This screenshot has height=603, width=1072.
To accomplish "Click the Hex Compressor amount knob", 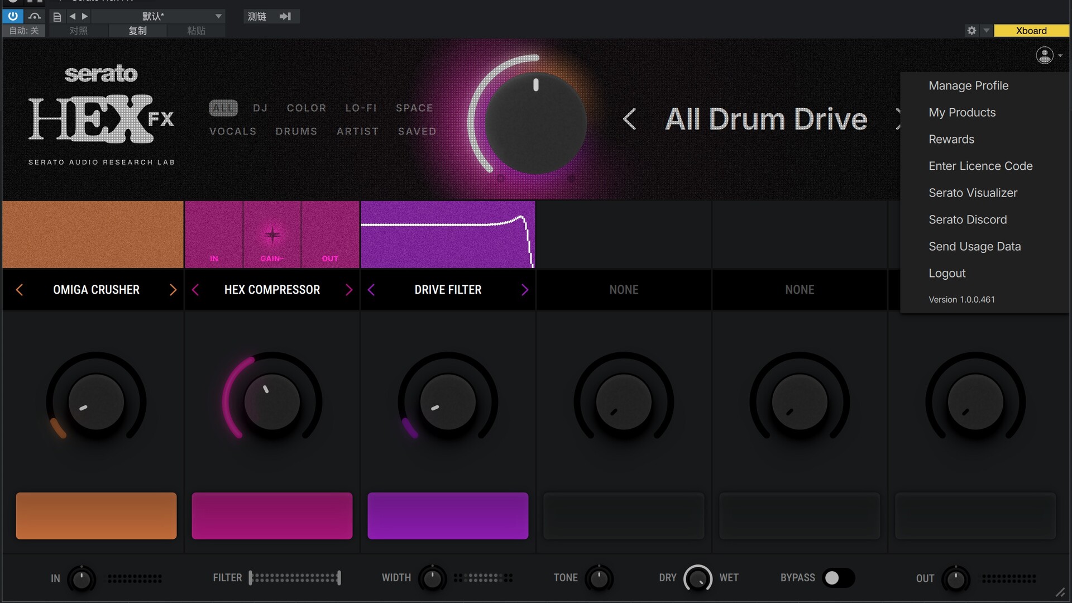I will (x=272, y=402).
